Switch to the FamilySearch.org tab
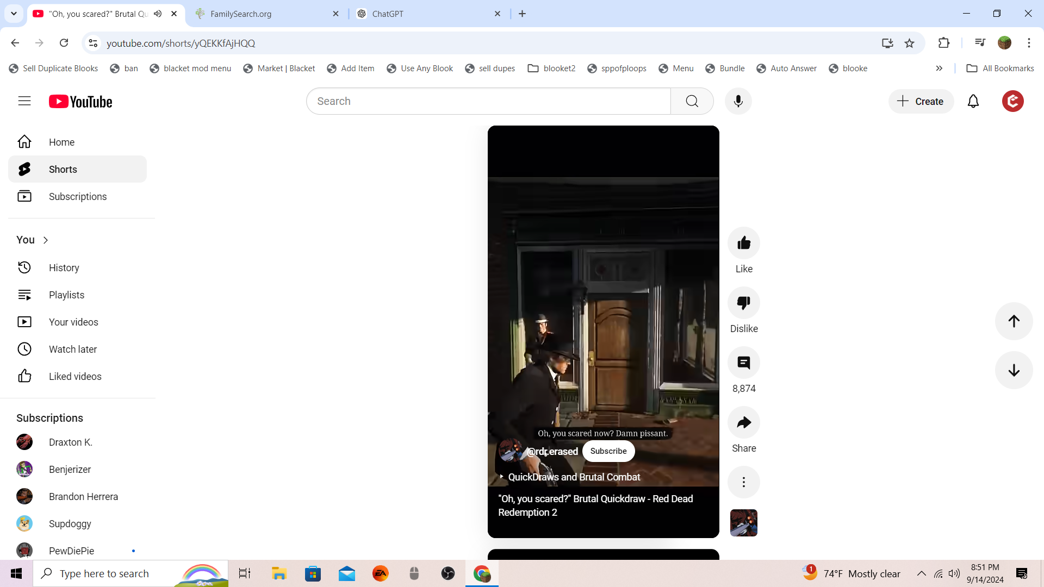The image size is (1044, 587). pyautogui.click(x=266, y=14)
